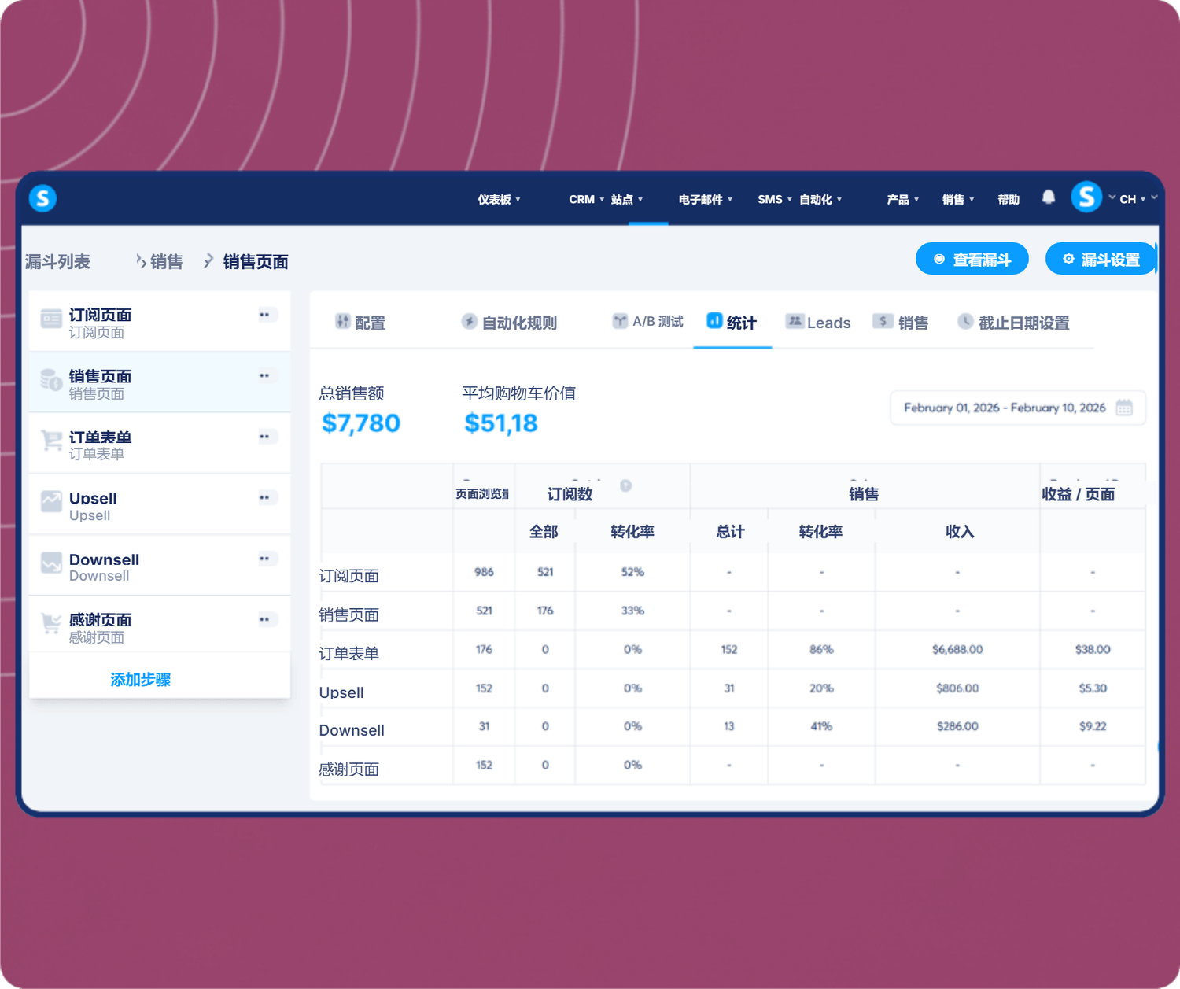Viewport: 1180px width, 989px height.
Task: Click the 52% subscription conversion cell
Action: [632, 572]
